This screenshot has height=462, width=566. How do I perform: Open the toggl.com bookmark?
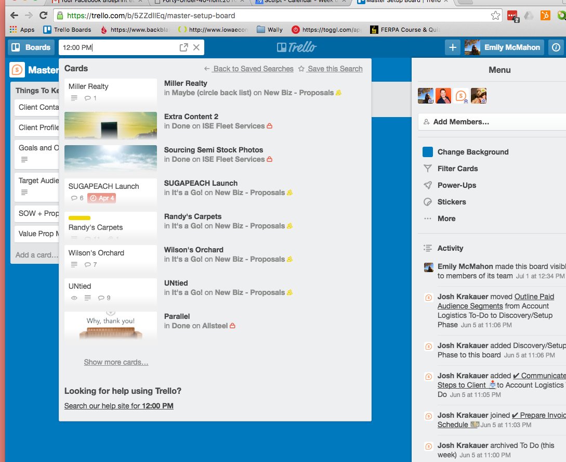327,30
